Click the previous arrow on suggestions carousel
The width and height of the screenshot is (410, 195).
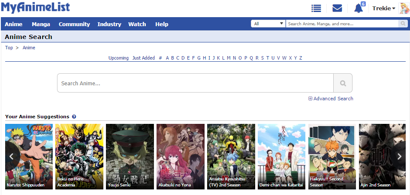pyautogui.click(x=11, y=156)
